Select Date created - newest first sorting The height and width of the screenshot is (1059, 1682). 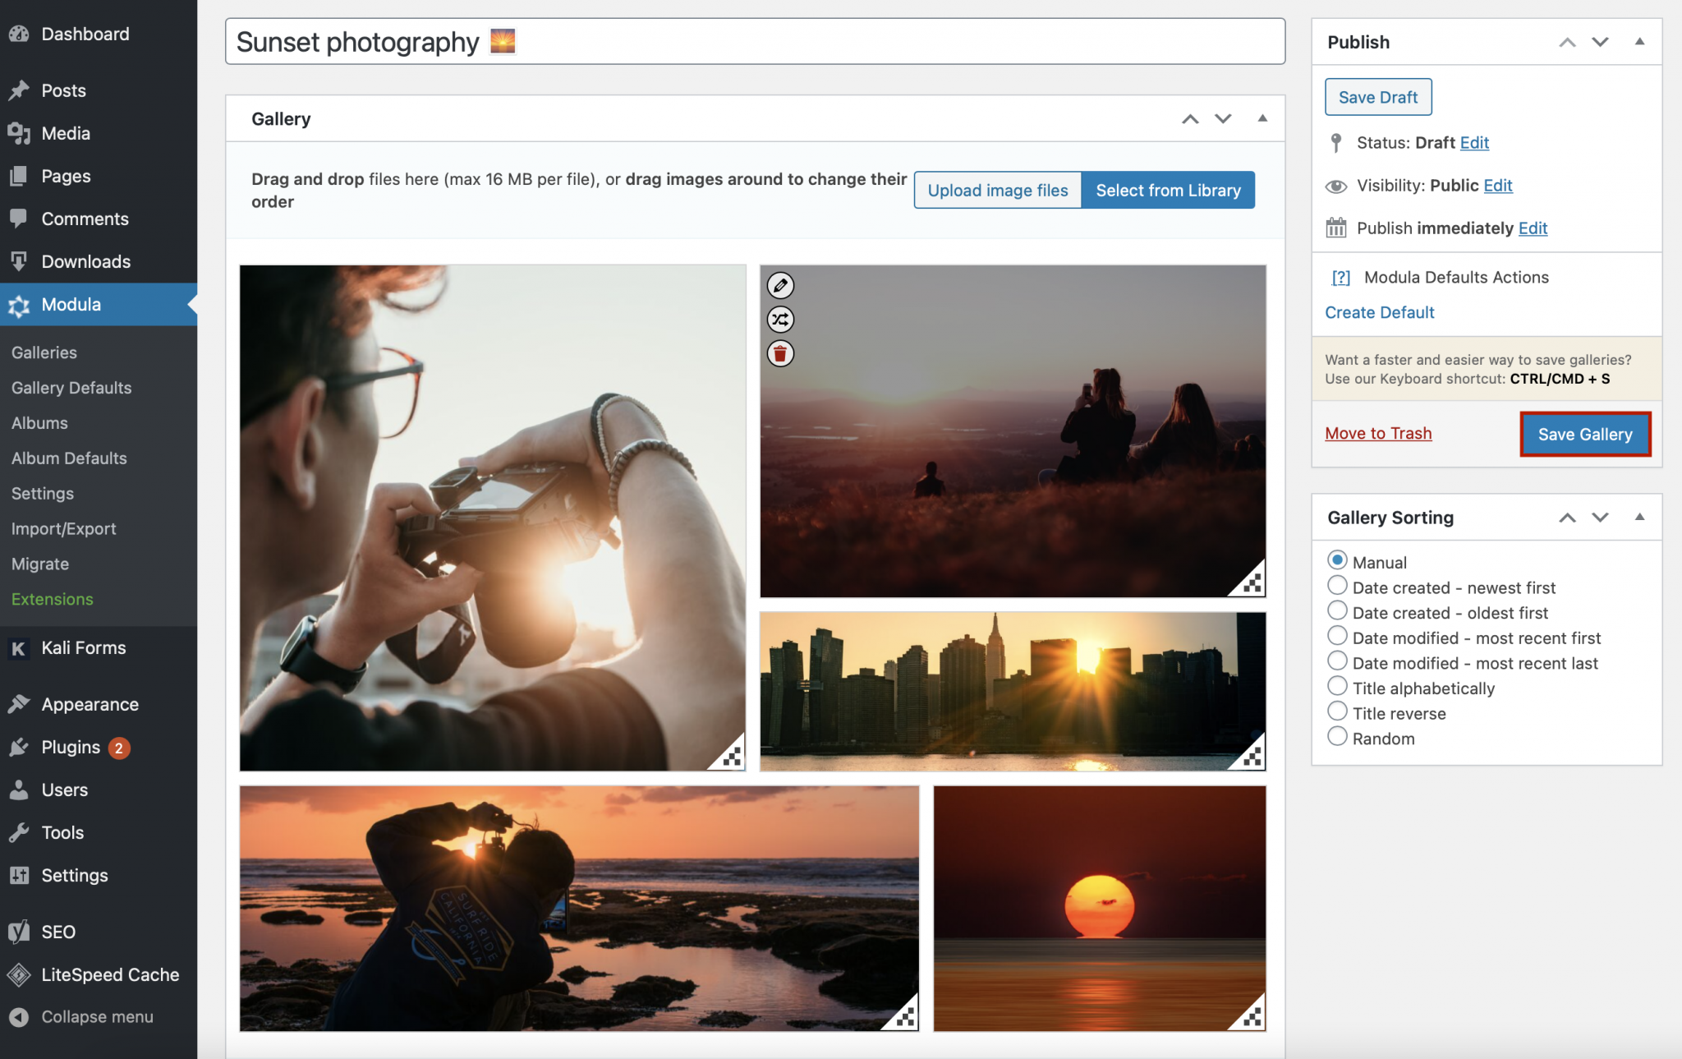point(1336,585)
